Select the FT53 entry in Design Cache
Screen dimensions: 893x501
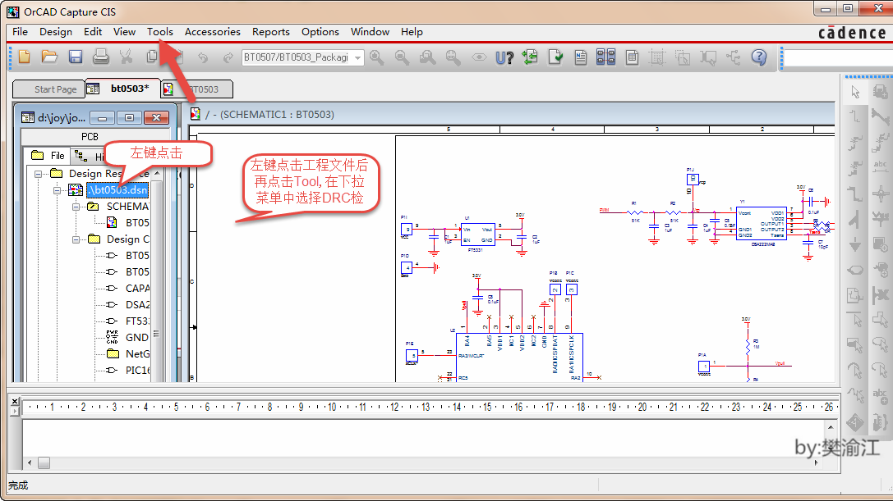click(x=137, y=322)
